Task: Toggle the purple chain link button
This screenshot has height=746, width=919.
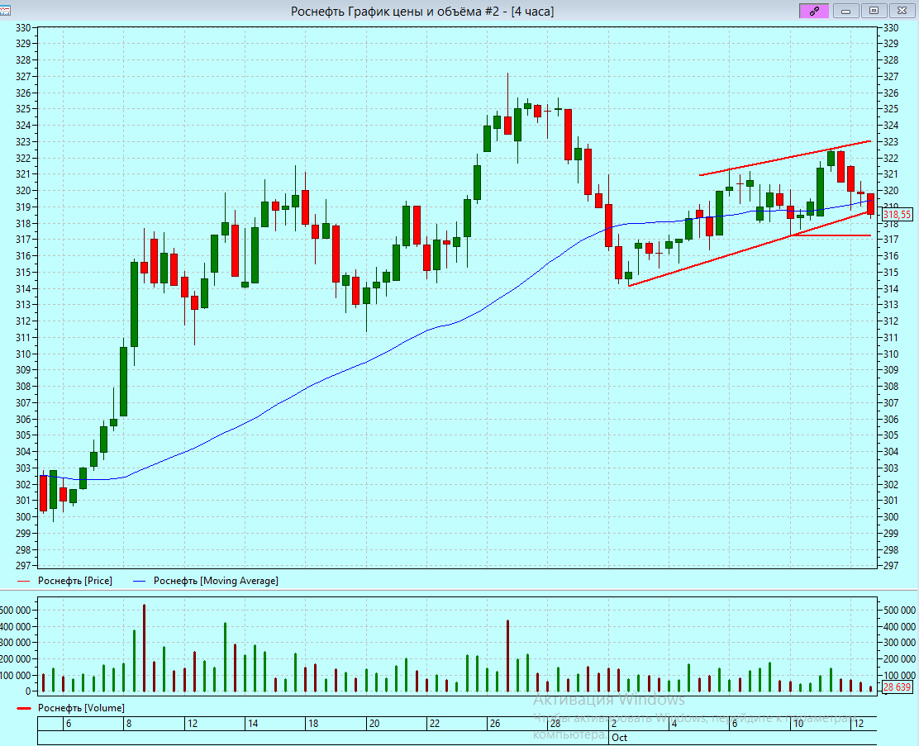Action: pos(814,11)
